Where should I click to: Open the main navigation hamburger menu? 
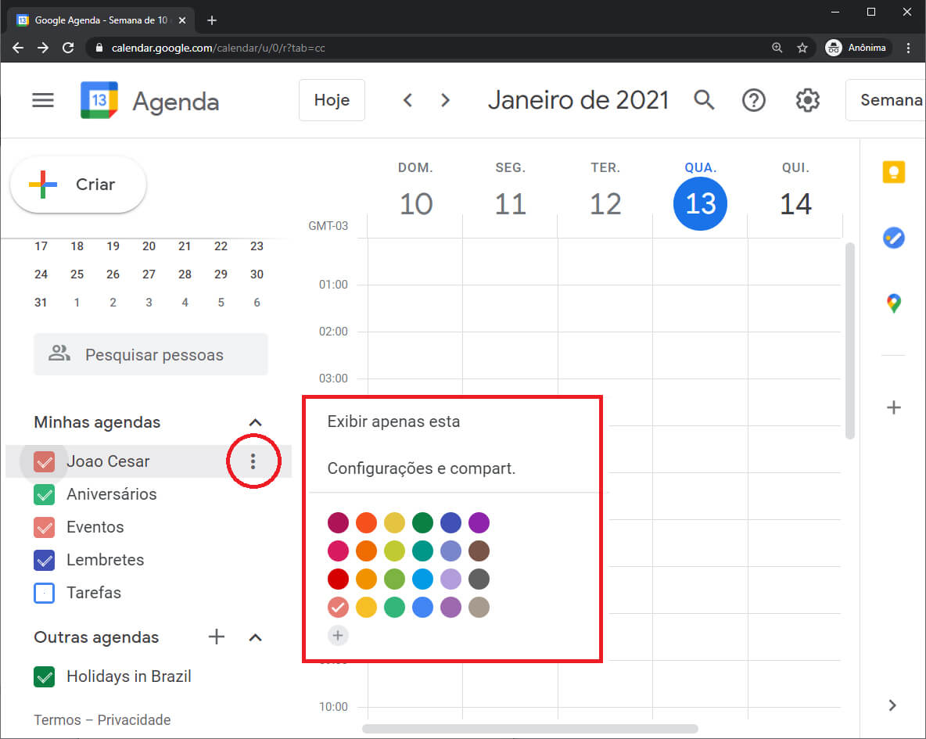[x=42, y=100]
